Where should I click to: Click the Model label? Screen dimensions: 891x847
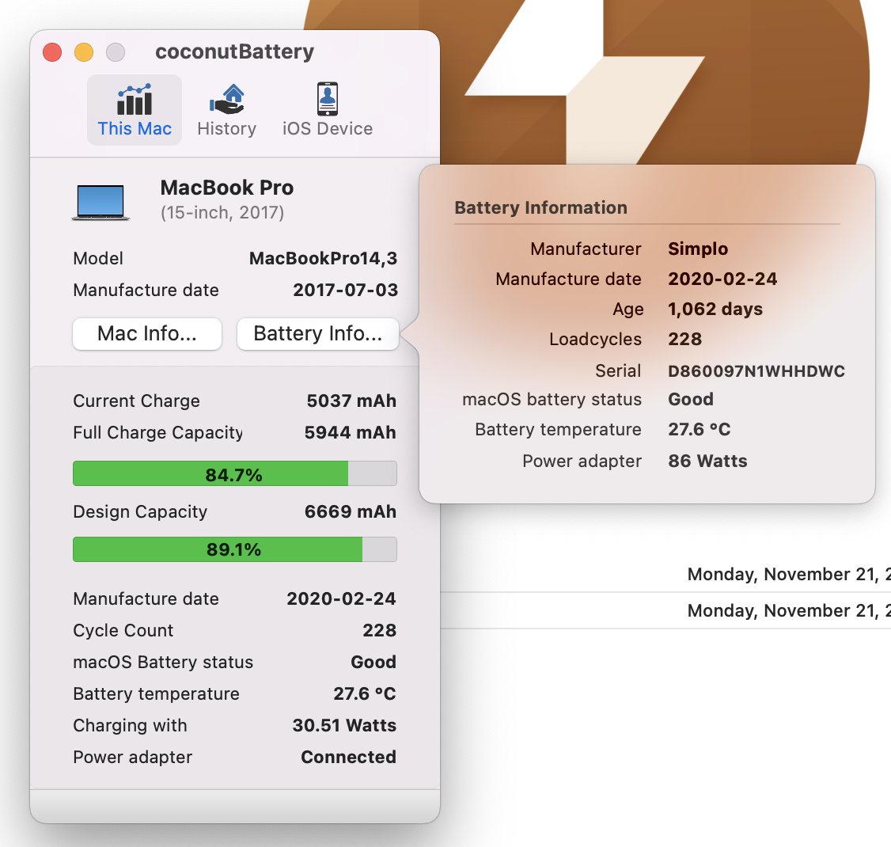[98, 259]
